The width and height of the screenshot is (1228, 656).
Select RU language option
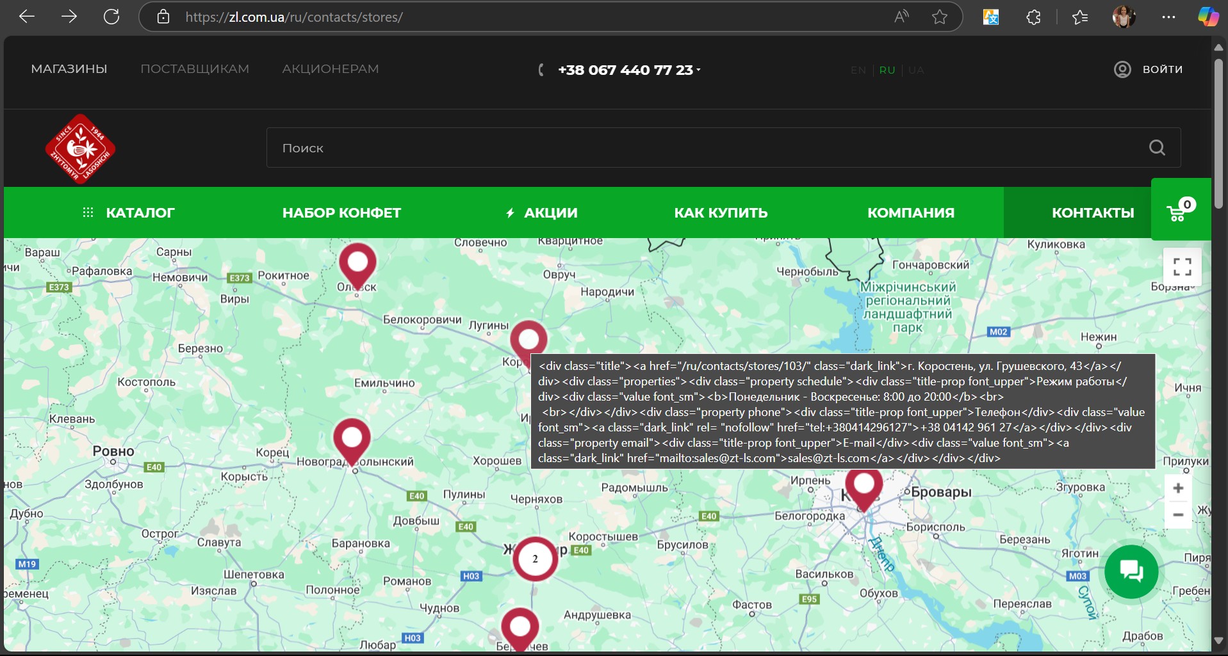887,70
